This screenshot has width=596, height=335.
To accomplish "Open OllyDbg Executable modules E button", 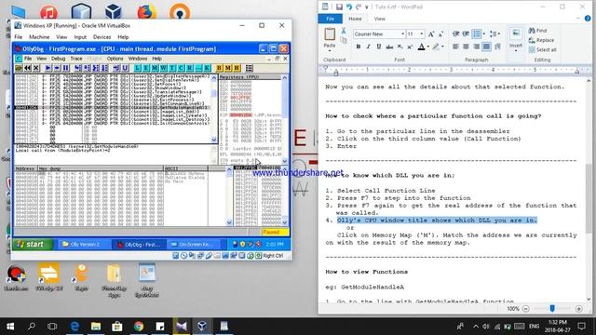I will coord(145,68).
